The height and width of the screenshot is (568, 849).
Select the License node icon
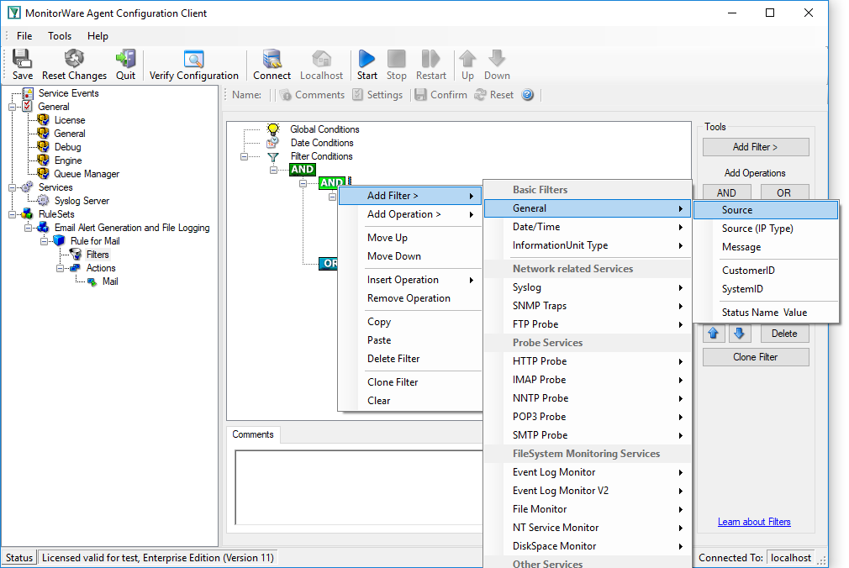coord(44,119)
